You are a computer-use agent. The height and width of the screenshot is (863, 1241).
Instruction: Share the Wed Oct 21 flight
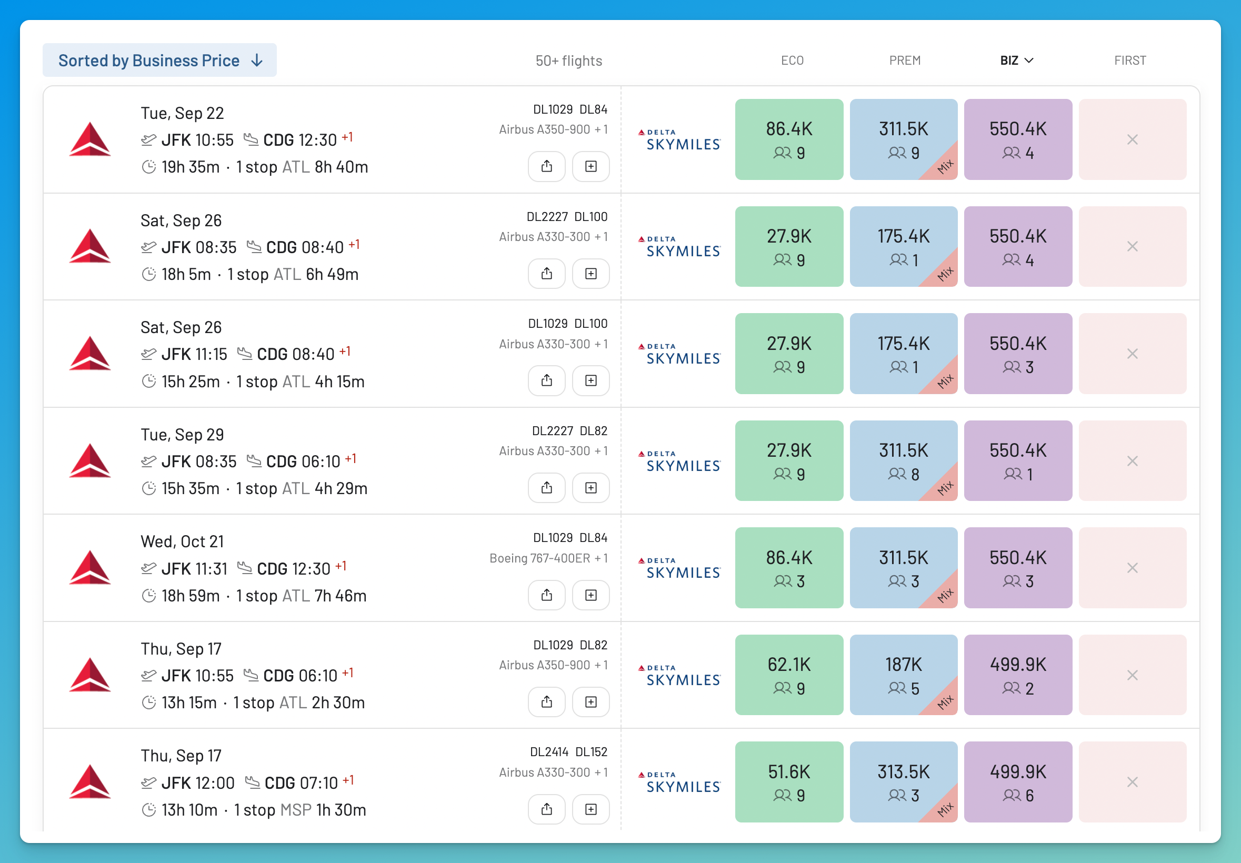click(x=546, y=595)
